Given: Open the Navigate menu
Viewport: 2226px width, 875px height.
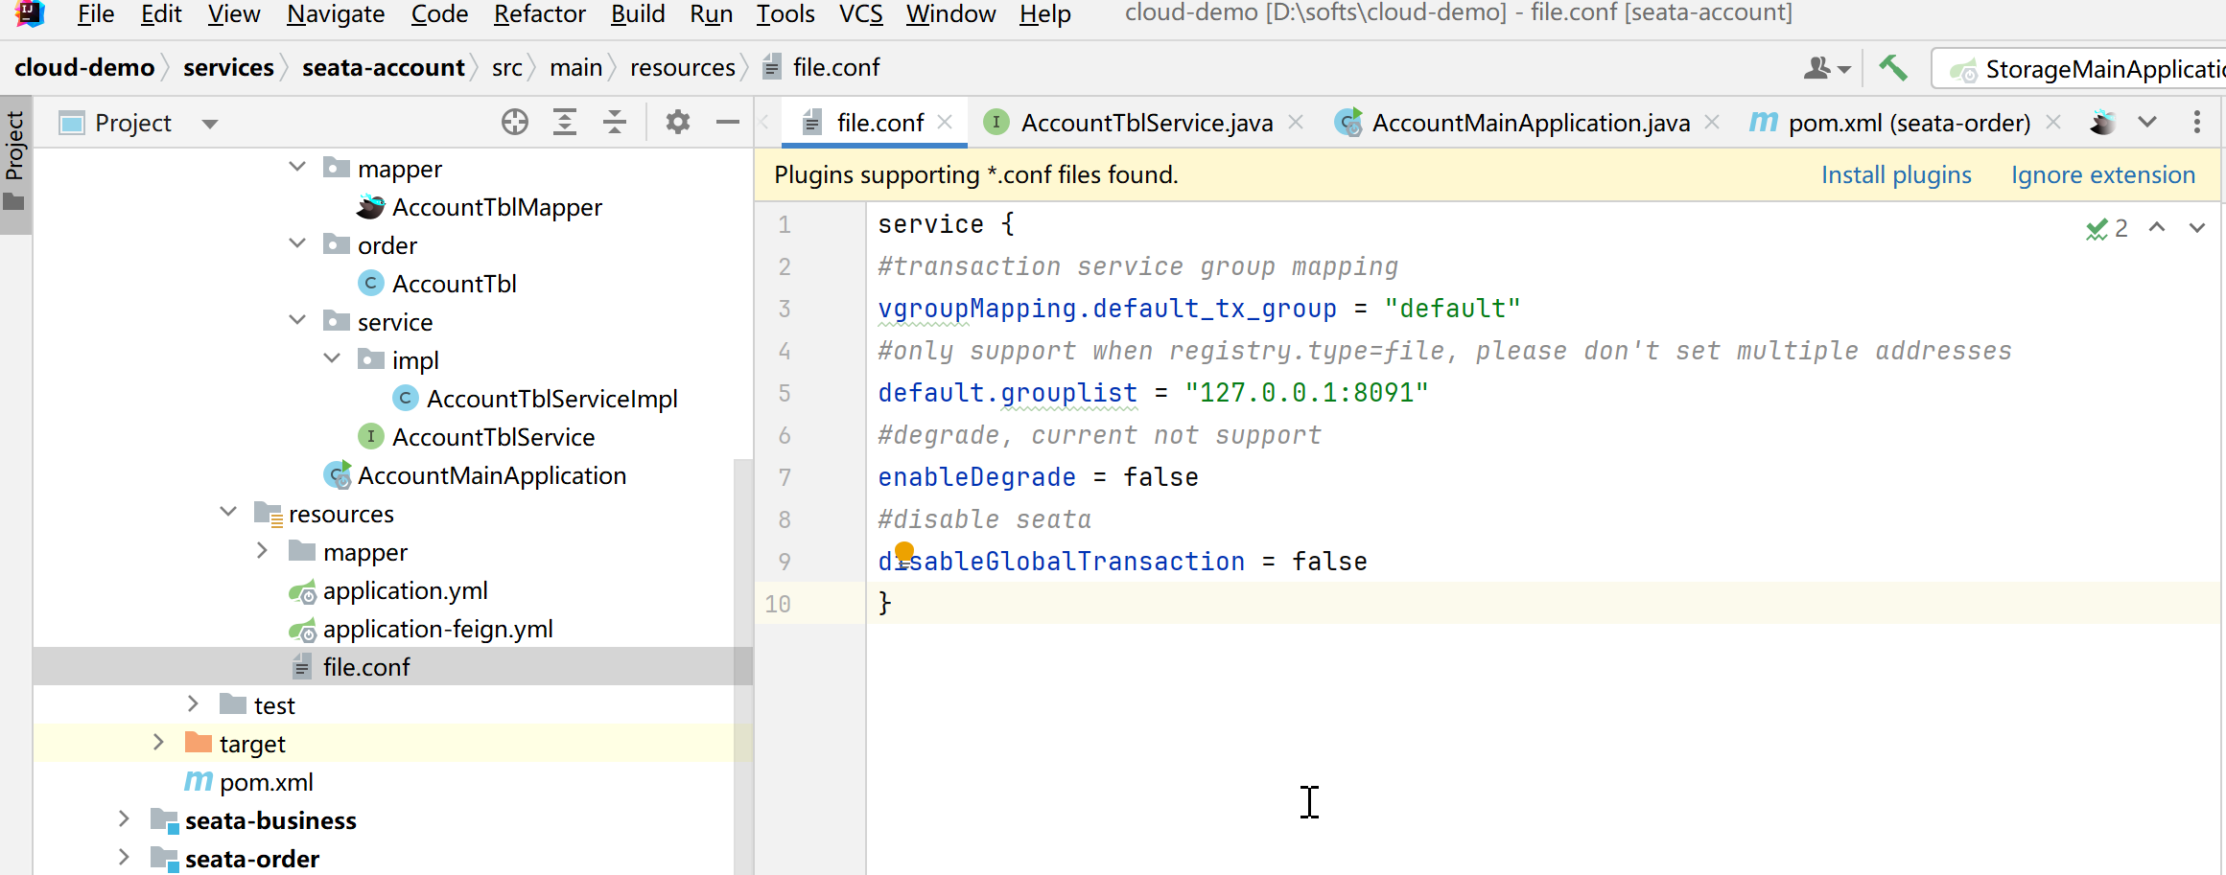Looking at the screenshot, I should [x=336, y=14].
